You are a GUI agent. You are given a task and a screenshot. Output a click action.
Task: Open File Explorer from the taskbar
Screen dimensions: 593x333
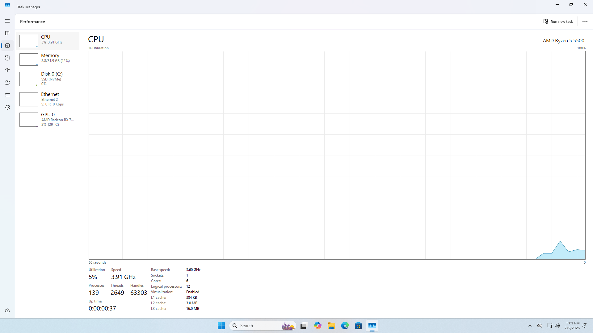[x=331, y=326]
